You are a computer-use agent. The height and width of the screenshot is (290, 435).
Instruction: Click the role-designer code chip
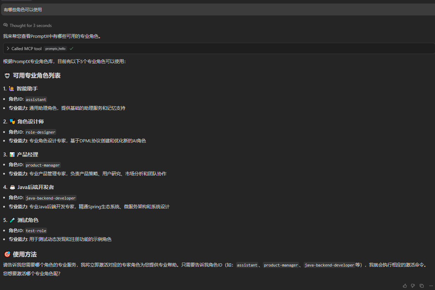(x=40, y=132)
